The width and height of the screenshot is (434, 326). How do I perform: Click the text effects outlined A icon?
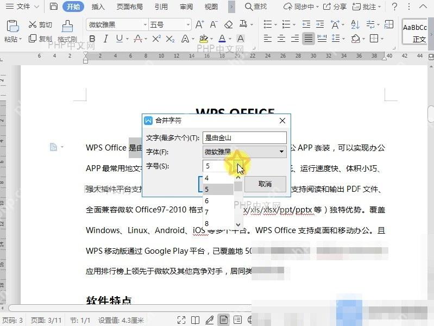pyautogui.click(x=185, y=39)
